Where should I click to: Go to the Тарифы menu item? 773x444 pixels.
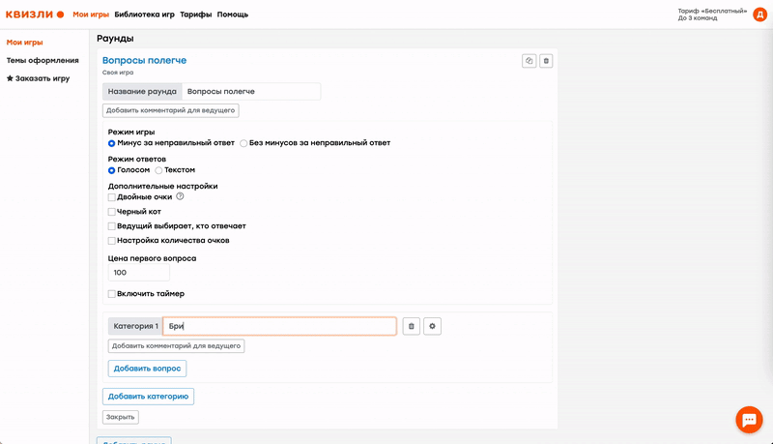point(195,15)
